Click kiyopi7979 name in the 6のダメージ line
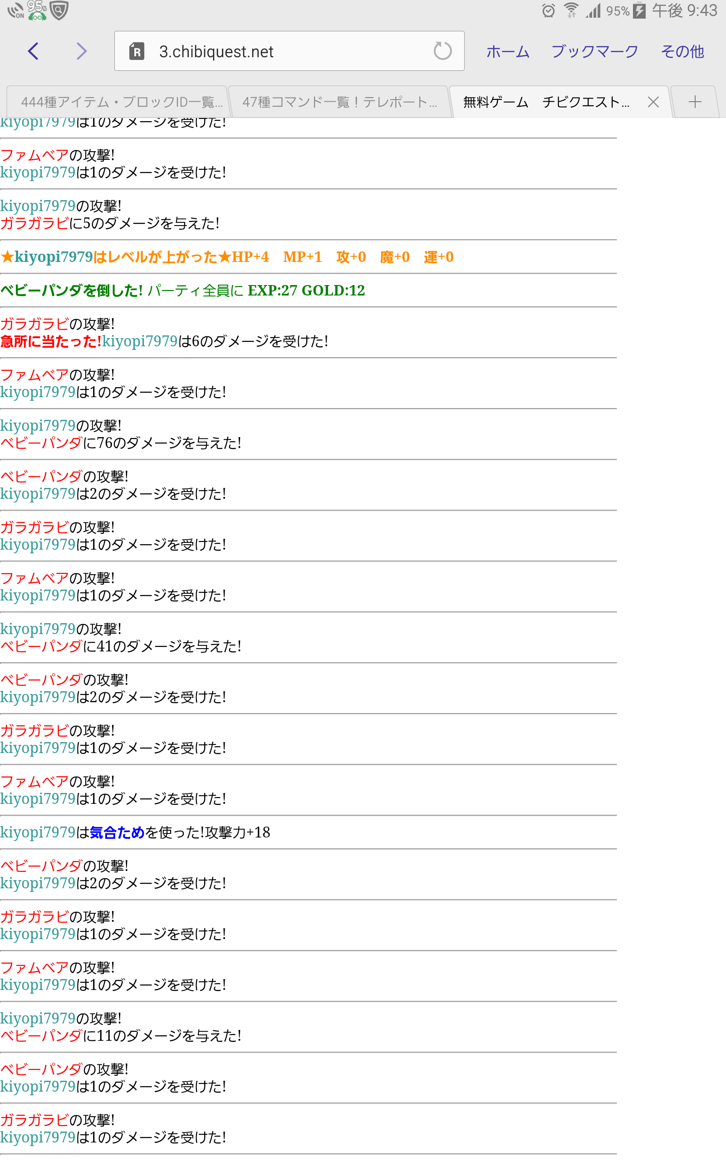726x1162 pixels. (140, 341)
